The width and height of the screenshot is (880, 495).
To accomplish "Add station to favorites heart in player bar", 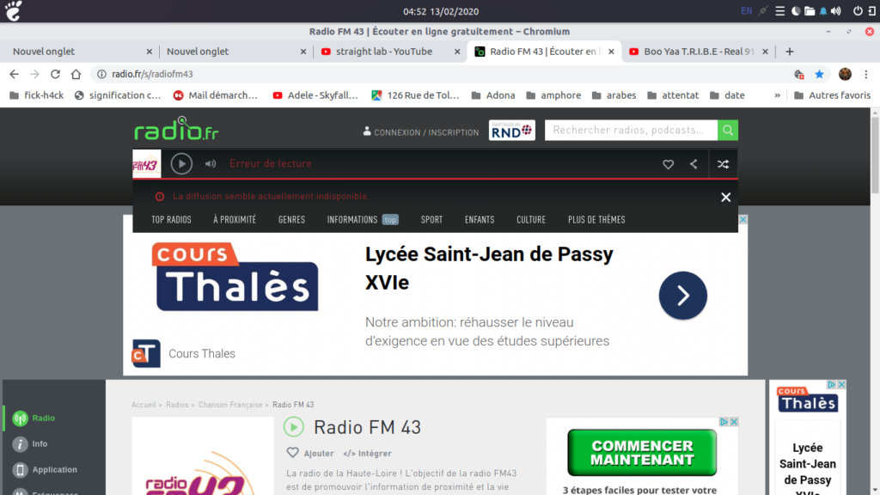I will [668, 164].
